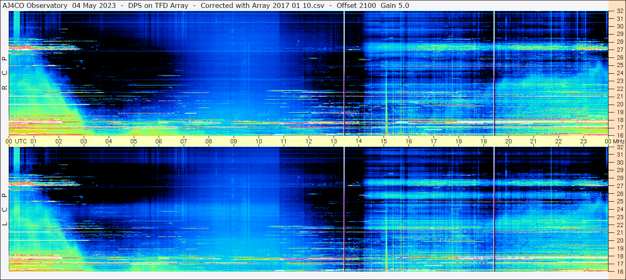The height and width of the screenshot is (280, 626).
Task: Click hour label "12" on UTC axis
Action: [x=309, y=141]
